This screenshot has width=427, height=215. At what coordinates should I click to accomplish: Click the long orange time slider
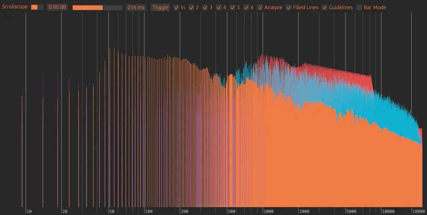[97, 7]
